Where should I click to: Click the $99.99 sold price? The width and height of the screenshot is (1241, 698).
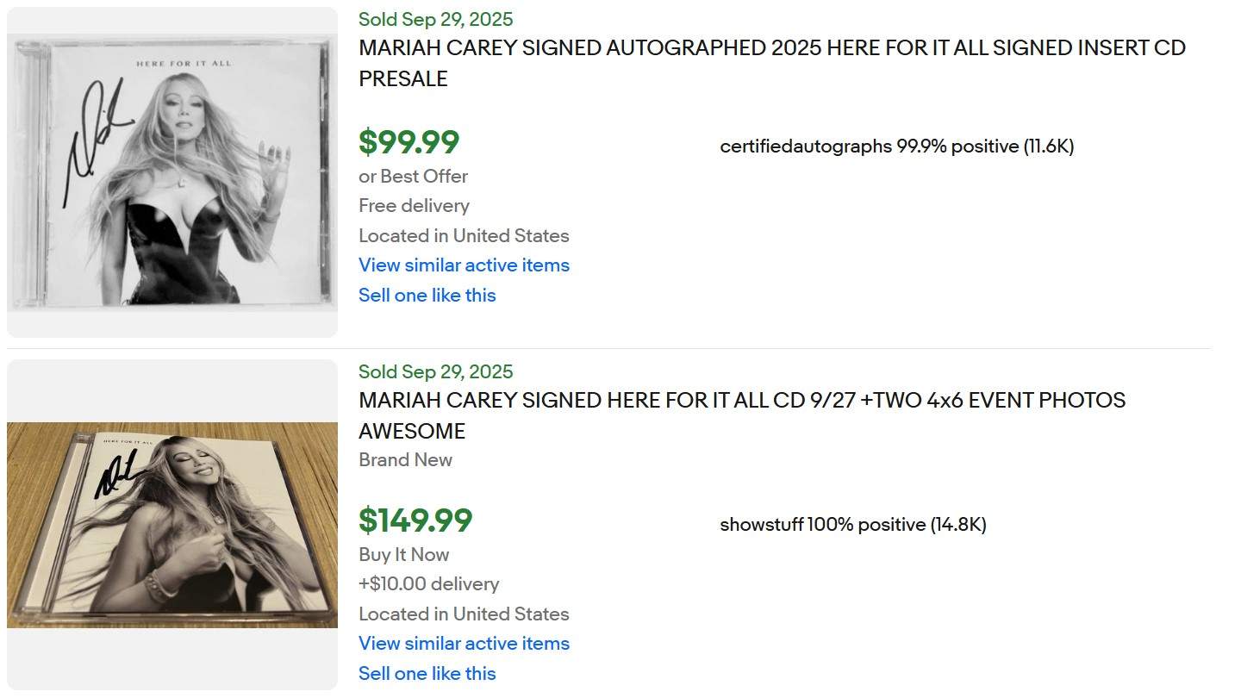(x=409, y=142)
